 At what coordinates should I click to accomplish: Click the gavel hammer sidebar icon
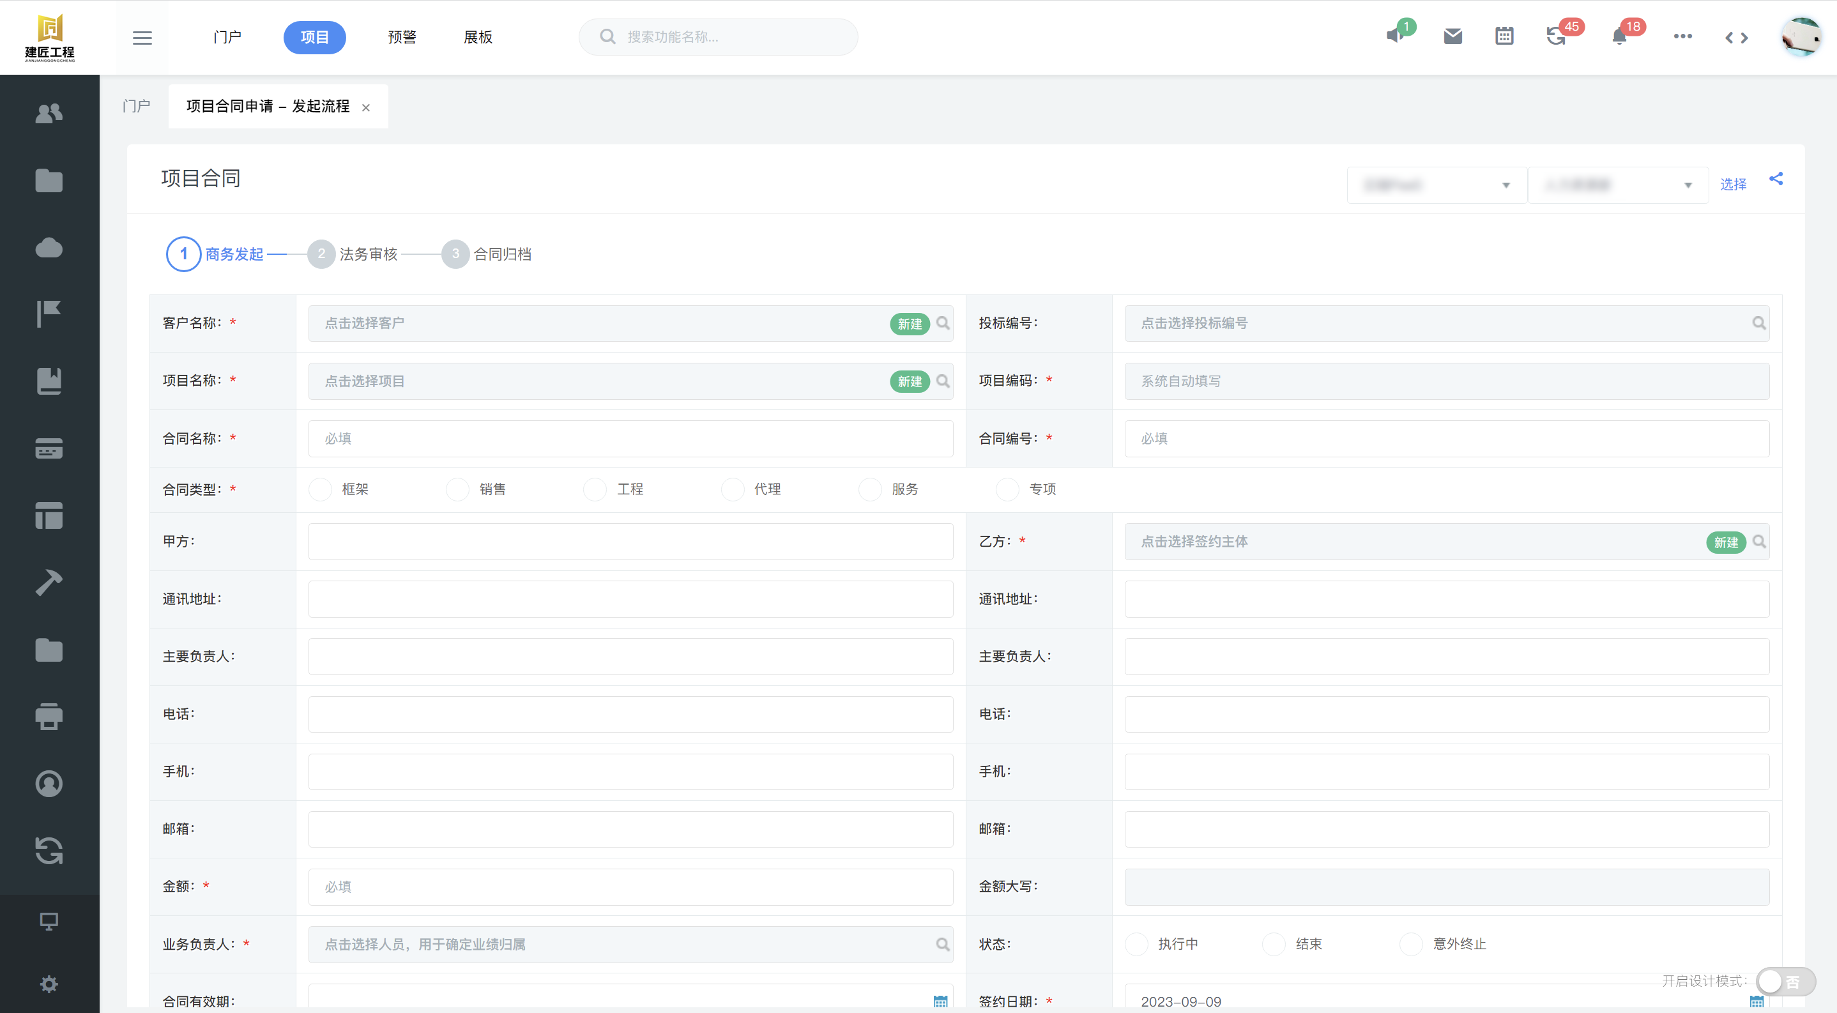[49, 583]
